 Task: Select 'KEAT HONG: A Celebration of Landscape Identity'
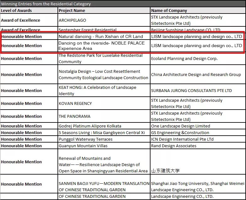(x=97, y=91)
